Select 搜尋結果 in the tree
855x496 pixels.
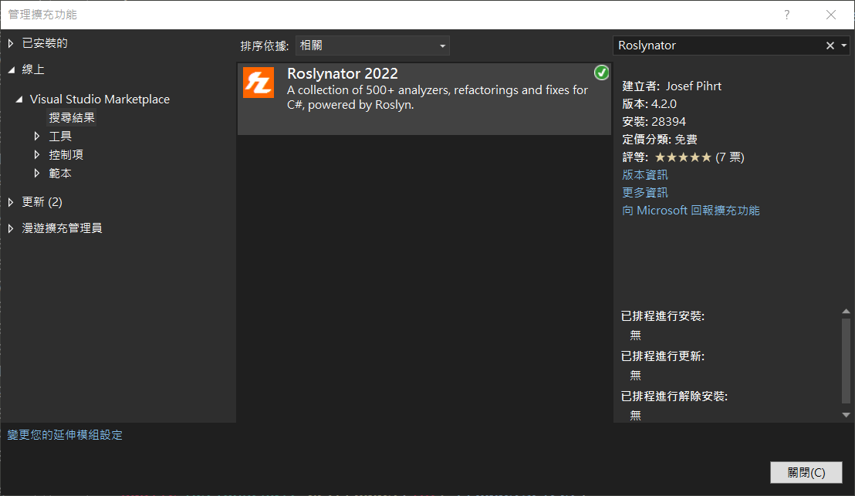click(x=72, y=118)
